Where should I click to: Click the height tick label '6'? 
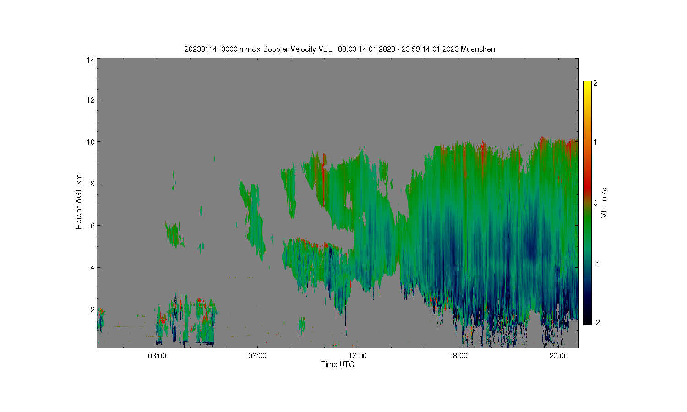pyautogui.click(x=93, y=226)
